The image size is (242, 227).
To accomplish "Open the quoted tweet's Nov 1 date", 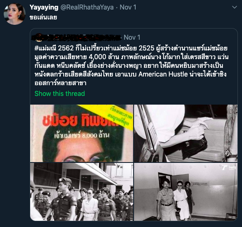I will (x=132, y=37).
